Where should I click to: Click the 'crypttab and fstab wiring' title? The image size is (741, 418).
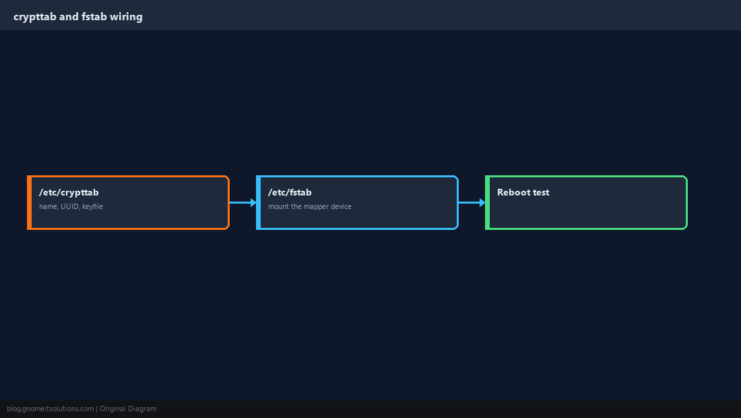click(78, 17)
